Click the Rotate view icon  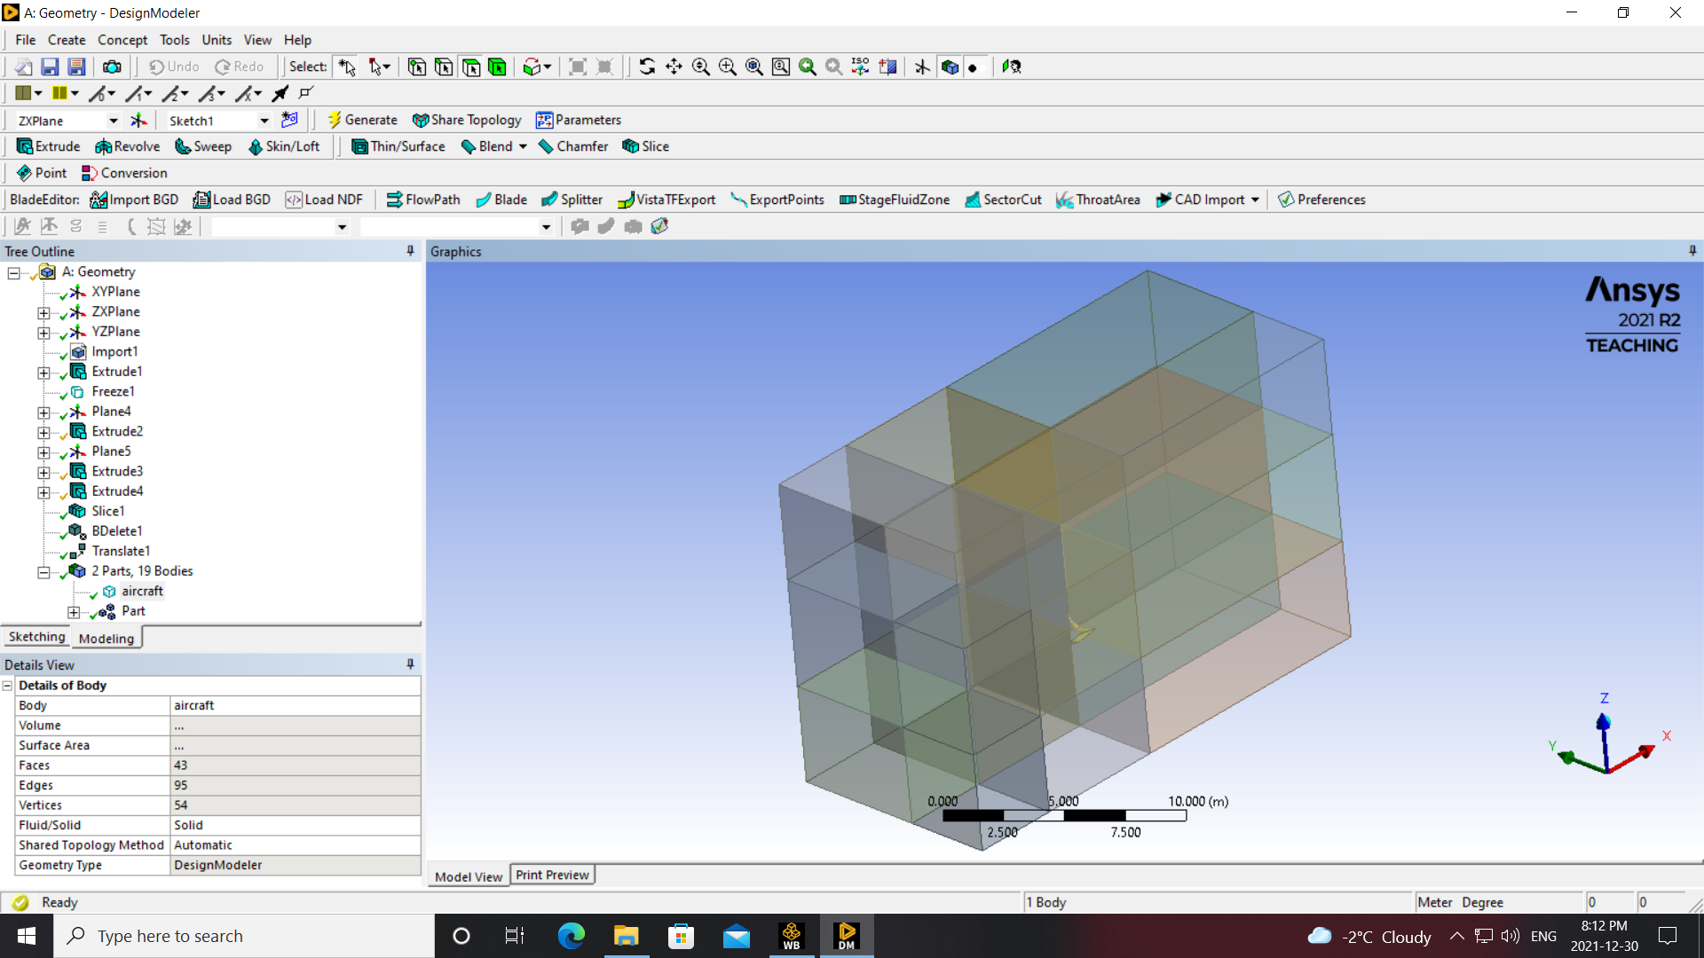647,67
